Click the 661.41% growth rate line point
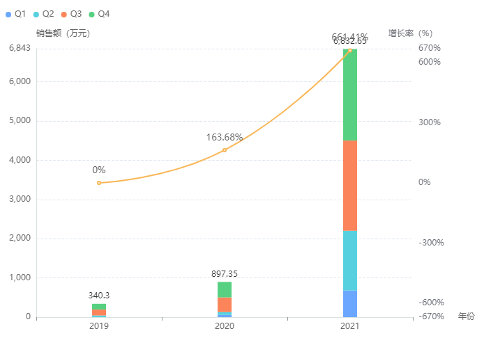 [350, 50]
